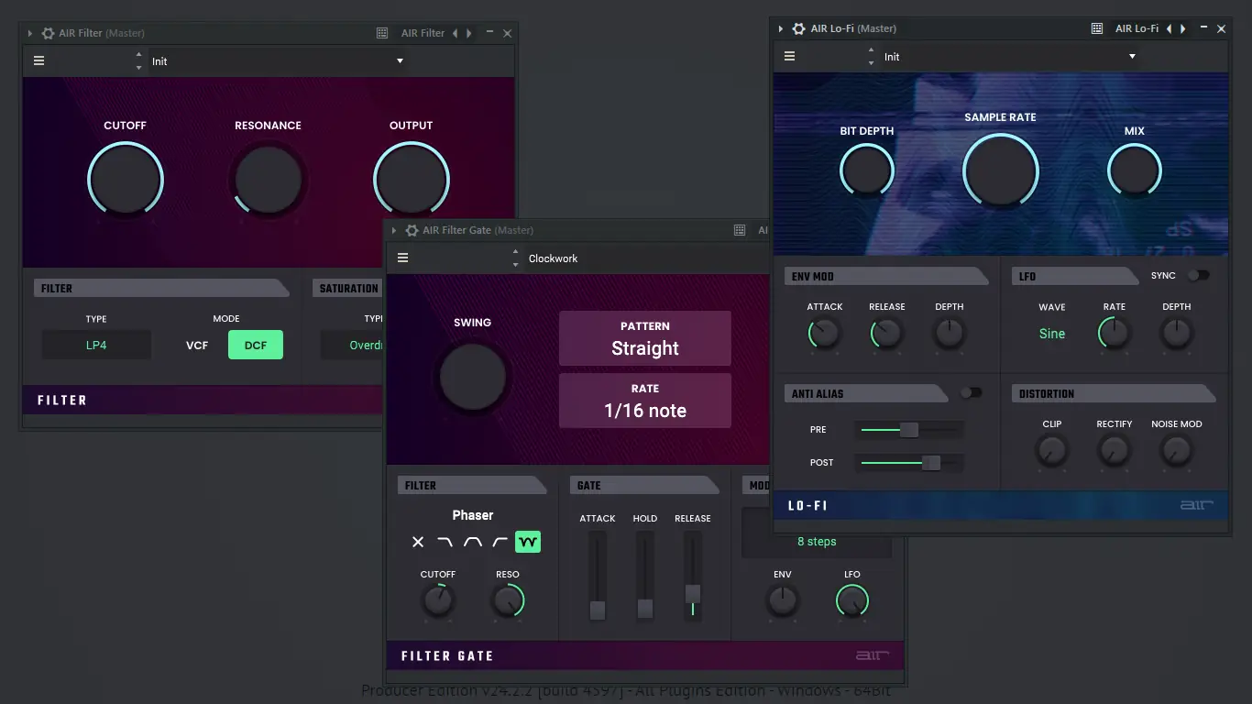Click the CLIP distortion knob
This screenshot has width=1252, height=704.
point(1052,451)
